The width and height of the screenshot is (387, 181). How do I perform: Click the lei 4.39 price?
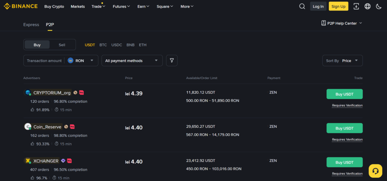134,94
